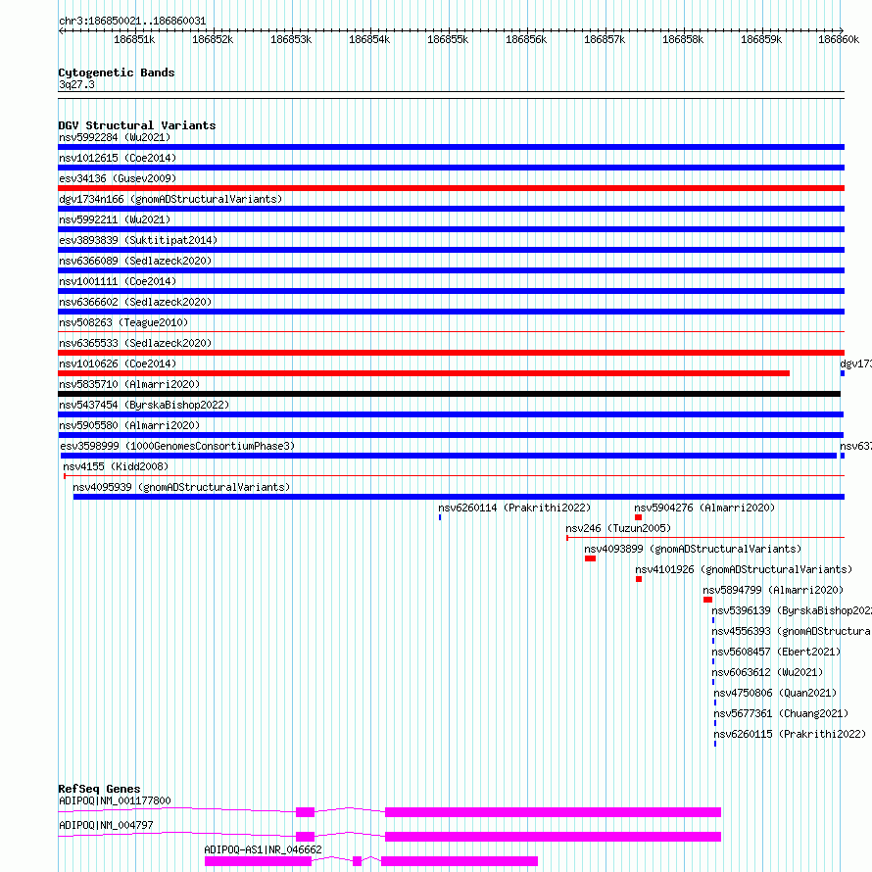Click the 186853k ruler label
The width and height of the screenshot is (872, 872).
[x=291, y=39]
